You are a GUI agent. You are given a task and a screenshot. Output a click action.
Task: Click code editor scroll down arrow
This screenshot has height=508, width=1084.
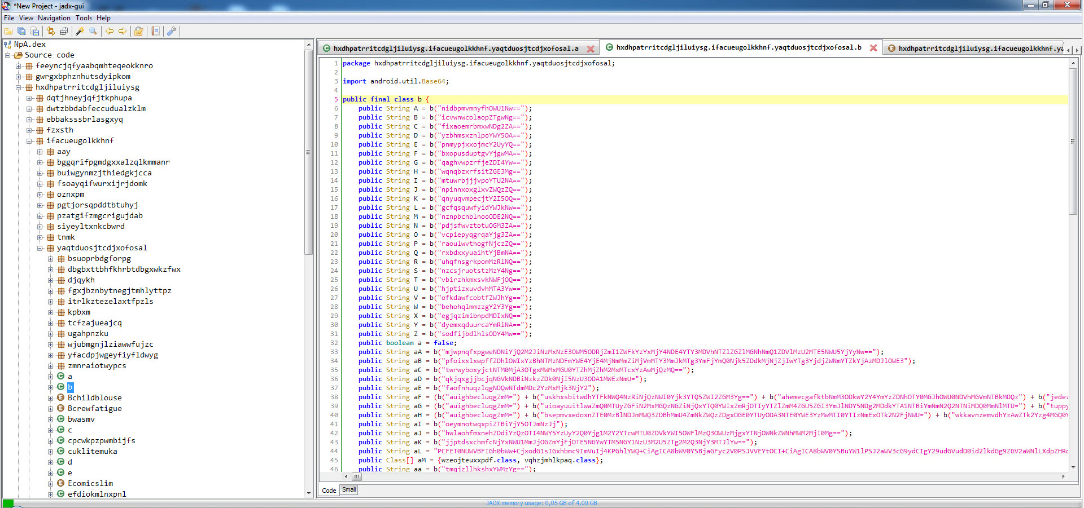coord(1073,467)
